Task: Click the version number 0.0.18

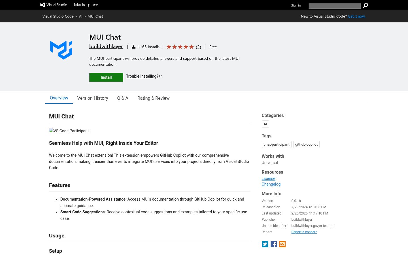Action: (x=296, y=201)
